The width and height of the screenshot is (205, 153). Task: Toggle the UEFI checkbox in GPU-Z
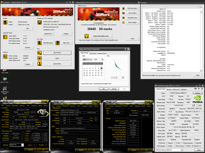click(x=197, y=105)
